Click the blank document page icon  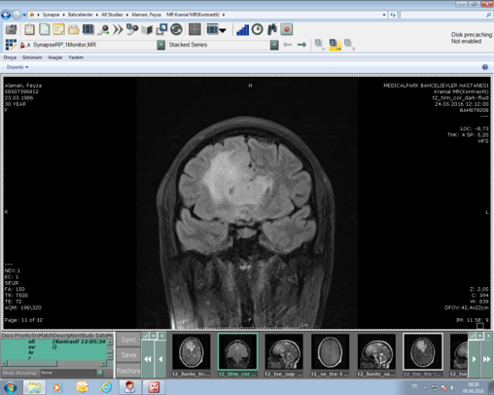coord(44,29)
